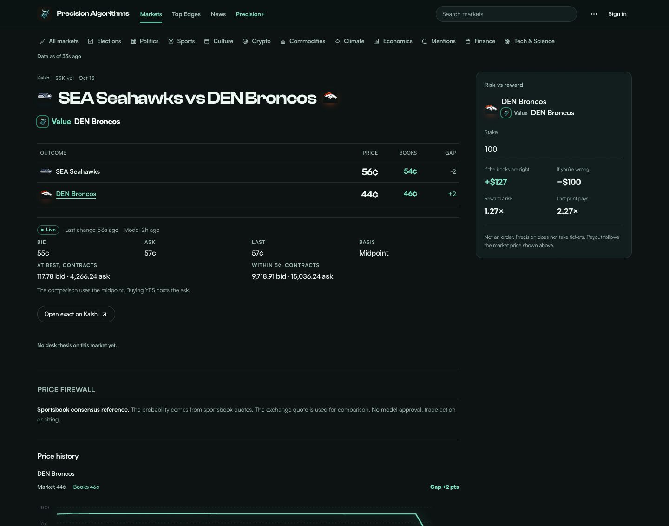669x526 pixels.
Task: Click the Gap +2 pts label
Action: (445, 487)
